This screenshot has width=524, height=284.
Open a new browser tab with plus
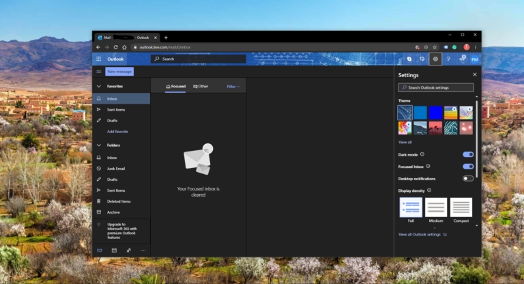click(166, 38)
